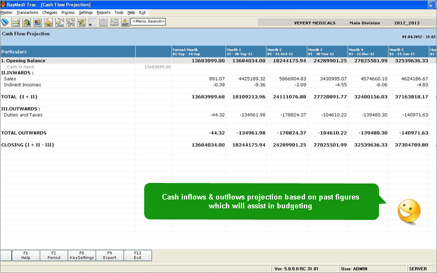
Task: Click the RayMedi Trac title bar app icon
Action: (3, 4)
